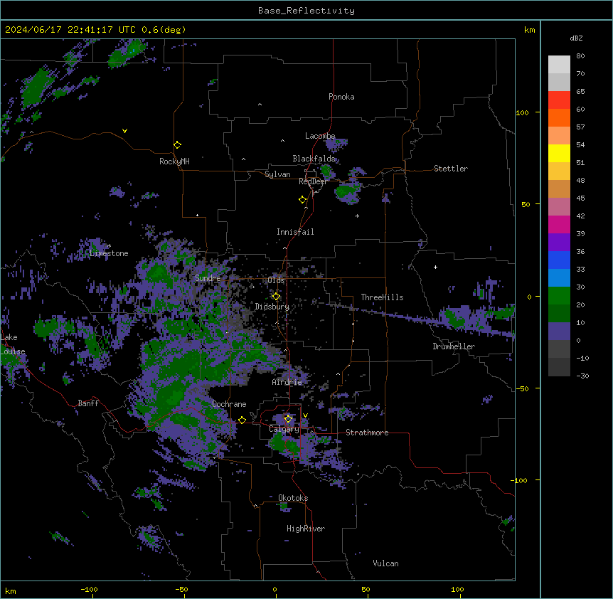613x599 pixels.
Task: Click the Base_Reflectivity title text
Action: (306, 11)
